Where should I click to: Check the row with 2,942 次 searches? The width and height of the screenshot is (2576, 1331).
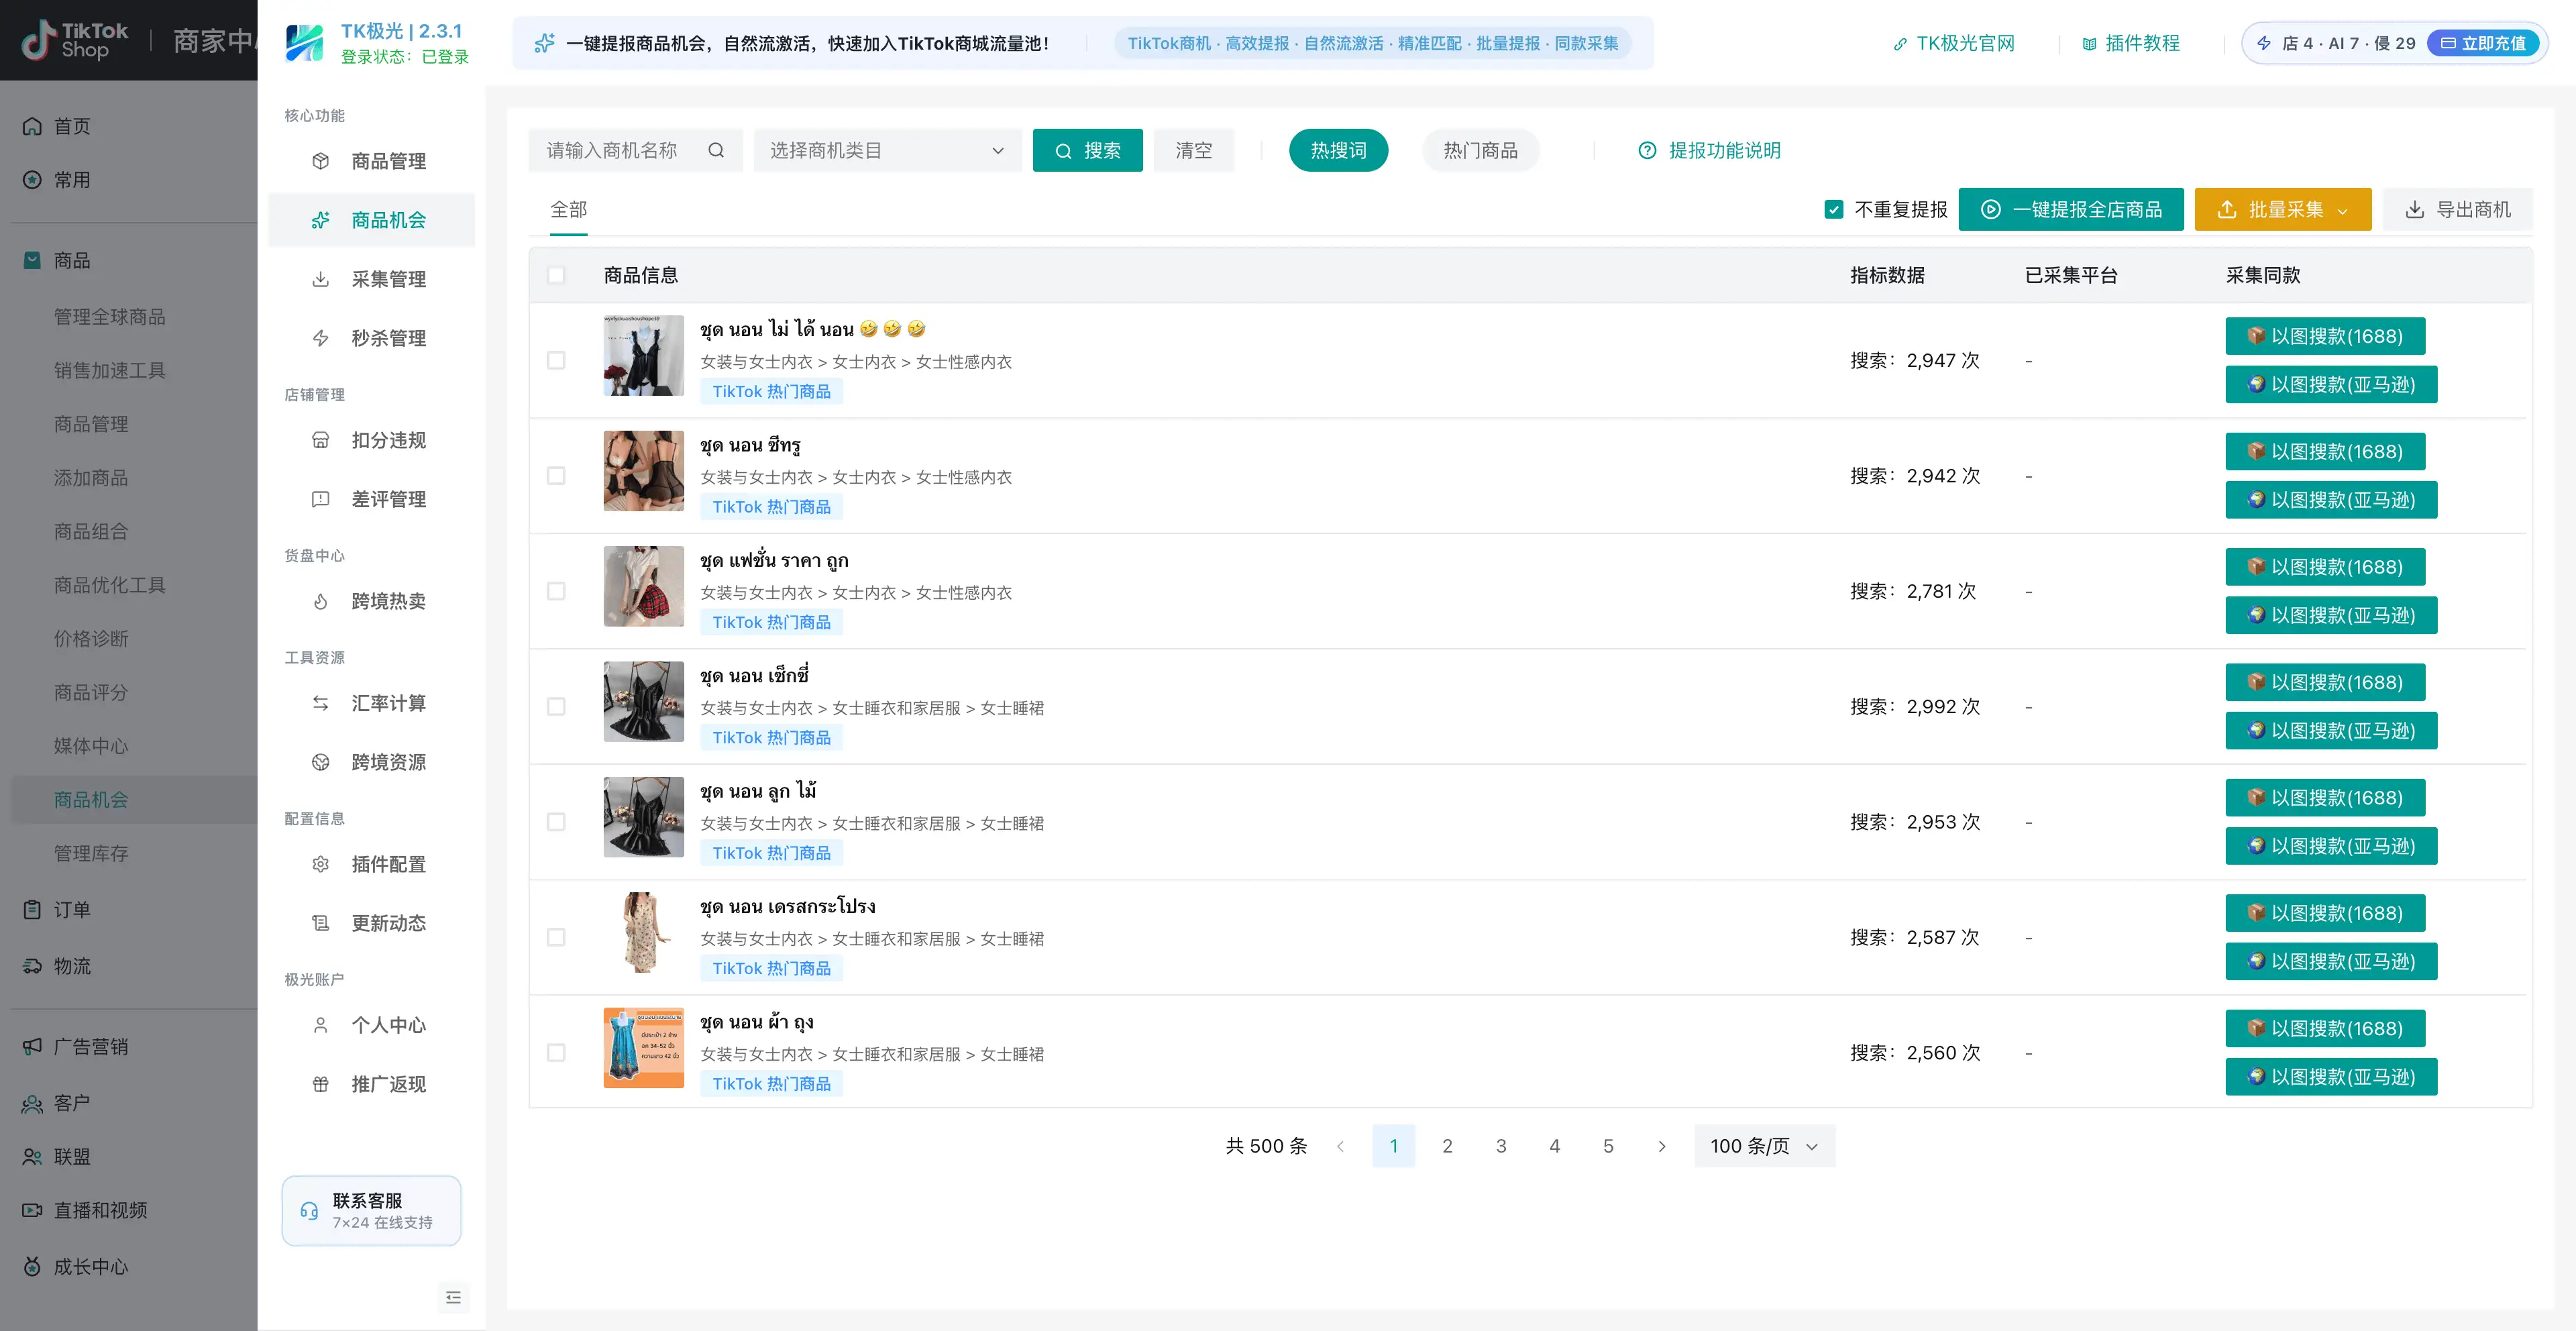tap(556, 476)
